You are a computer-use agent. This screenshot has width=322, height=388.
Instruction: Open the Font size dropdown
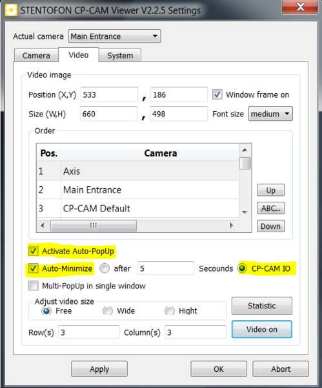coord(270,114)
